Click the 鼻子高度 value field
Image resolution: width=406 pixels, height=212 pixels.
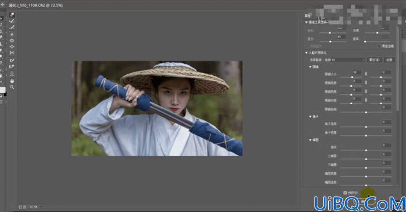coord(386,122)
